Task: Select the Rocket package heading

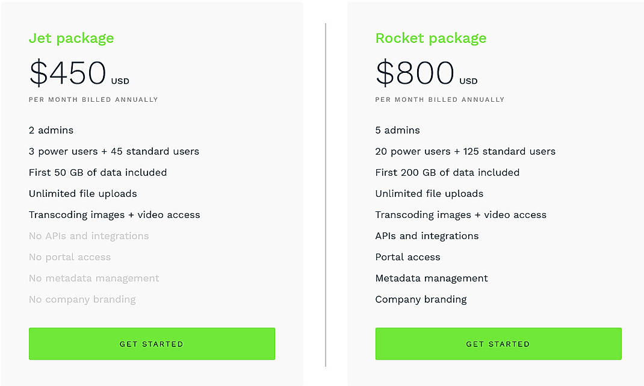Action: (430, 38)
